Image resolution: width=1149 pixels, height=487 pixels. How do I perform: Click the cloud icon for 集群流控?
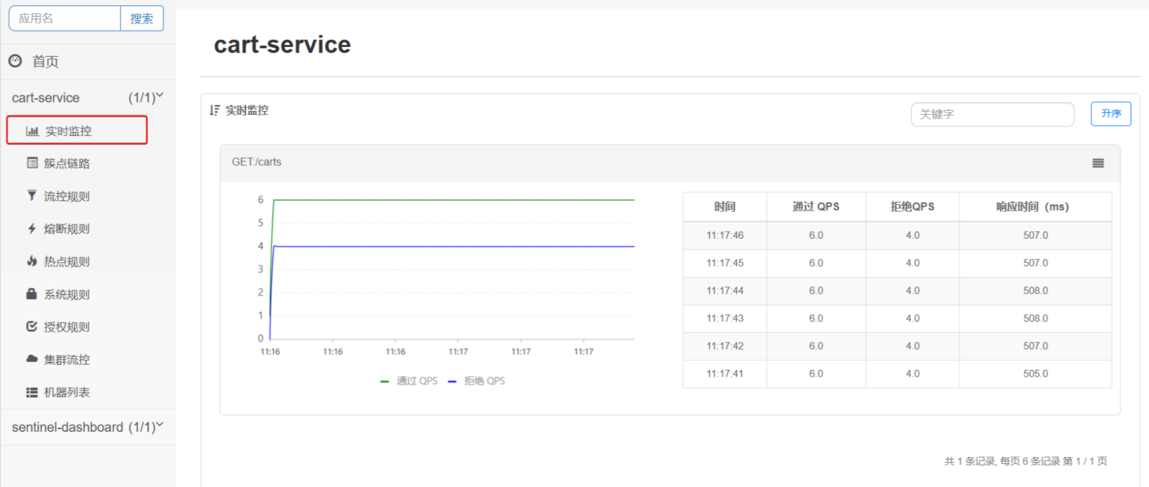coord(32,359)
